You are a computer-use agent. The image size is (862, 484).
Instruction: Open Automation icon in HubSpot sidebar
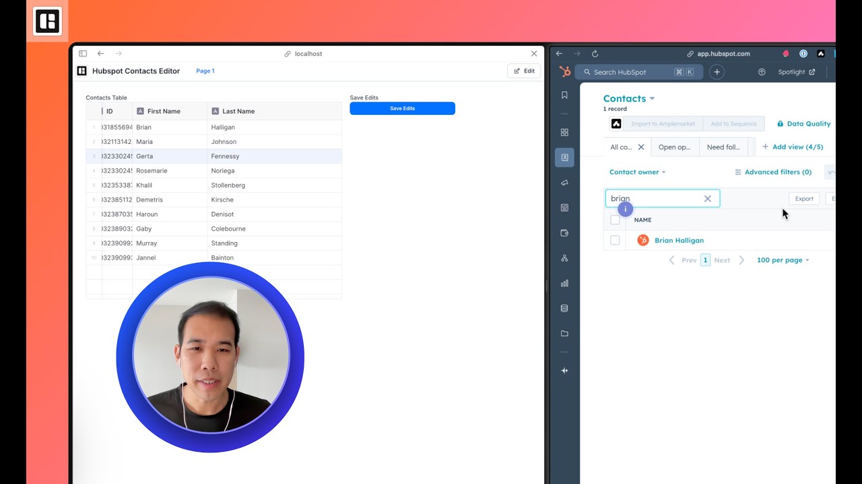tap(564, 258)
